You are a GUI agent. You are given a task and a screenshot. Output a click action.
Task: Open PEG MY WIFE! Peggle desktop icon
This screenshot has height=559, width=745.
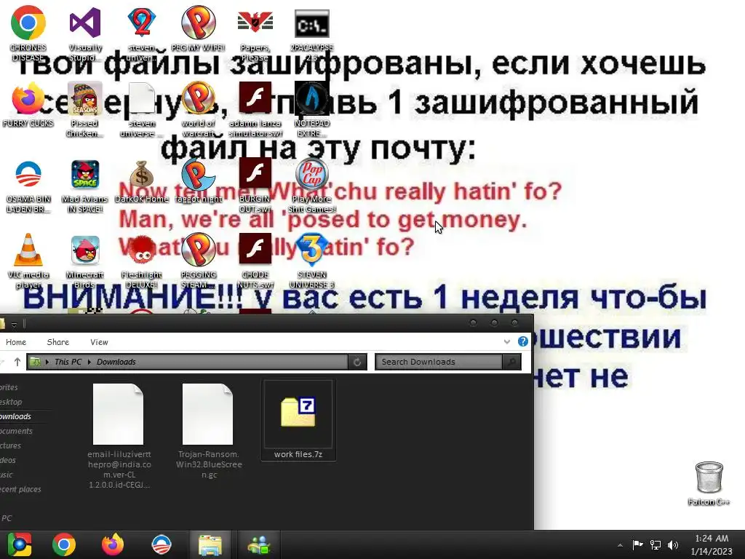pyautogui.click(x=199, y=23)
